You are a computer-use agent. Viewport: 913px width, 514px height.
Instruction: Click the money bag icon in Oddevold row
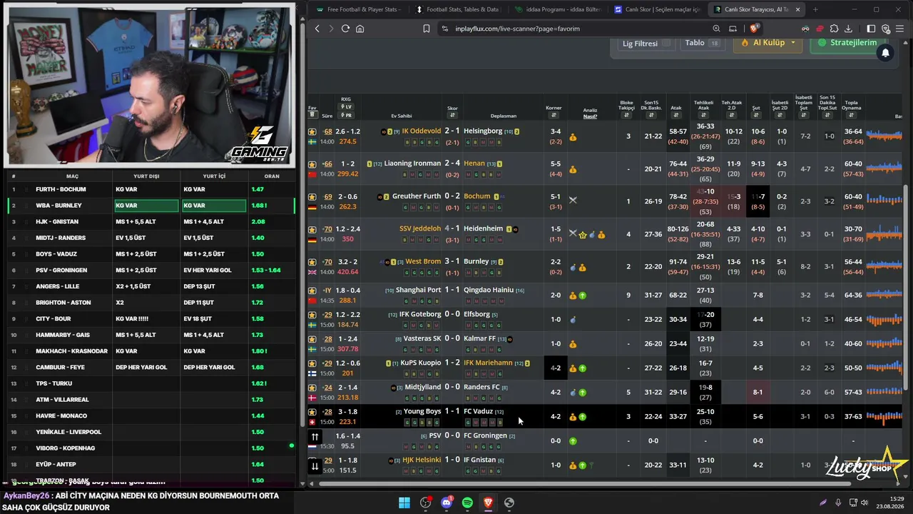coord(573,136)
